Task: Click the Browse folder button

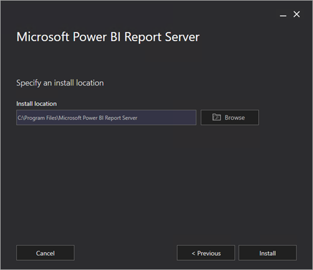Action: (229, 117)
